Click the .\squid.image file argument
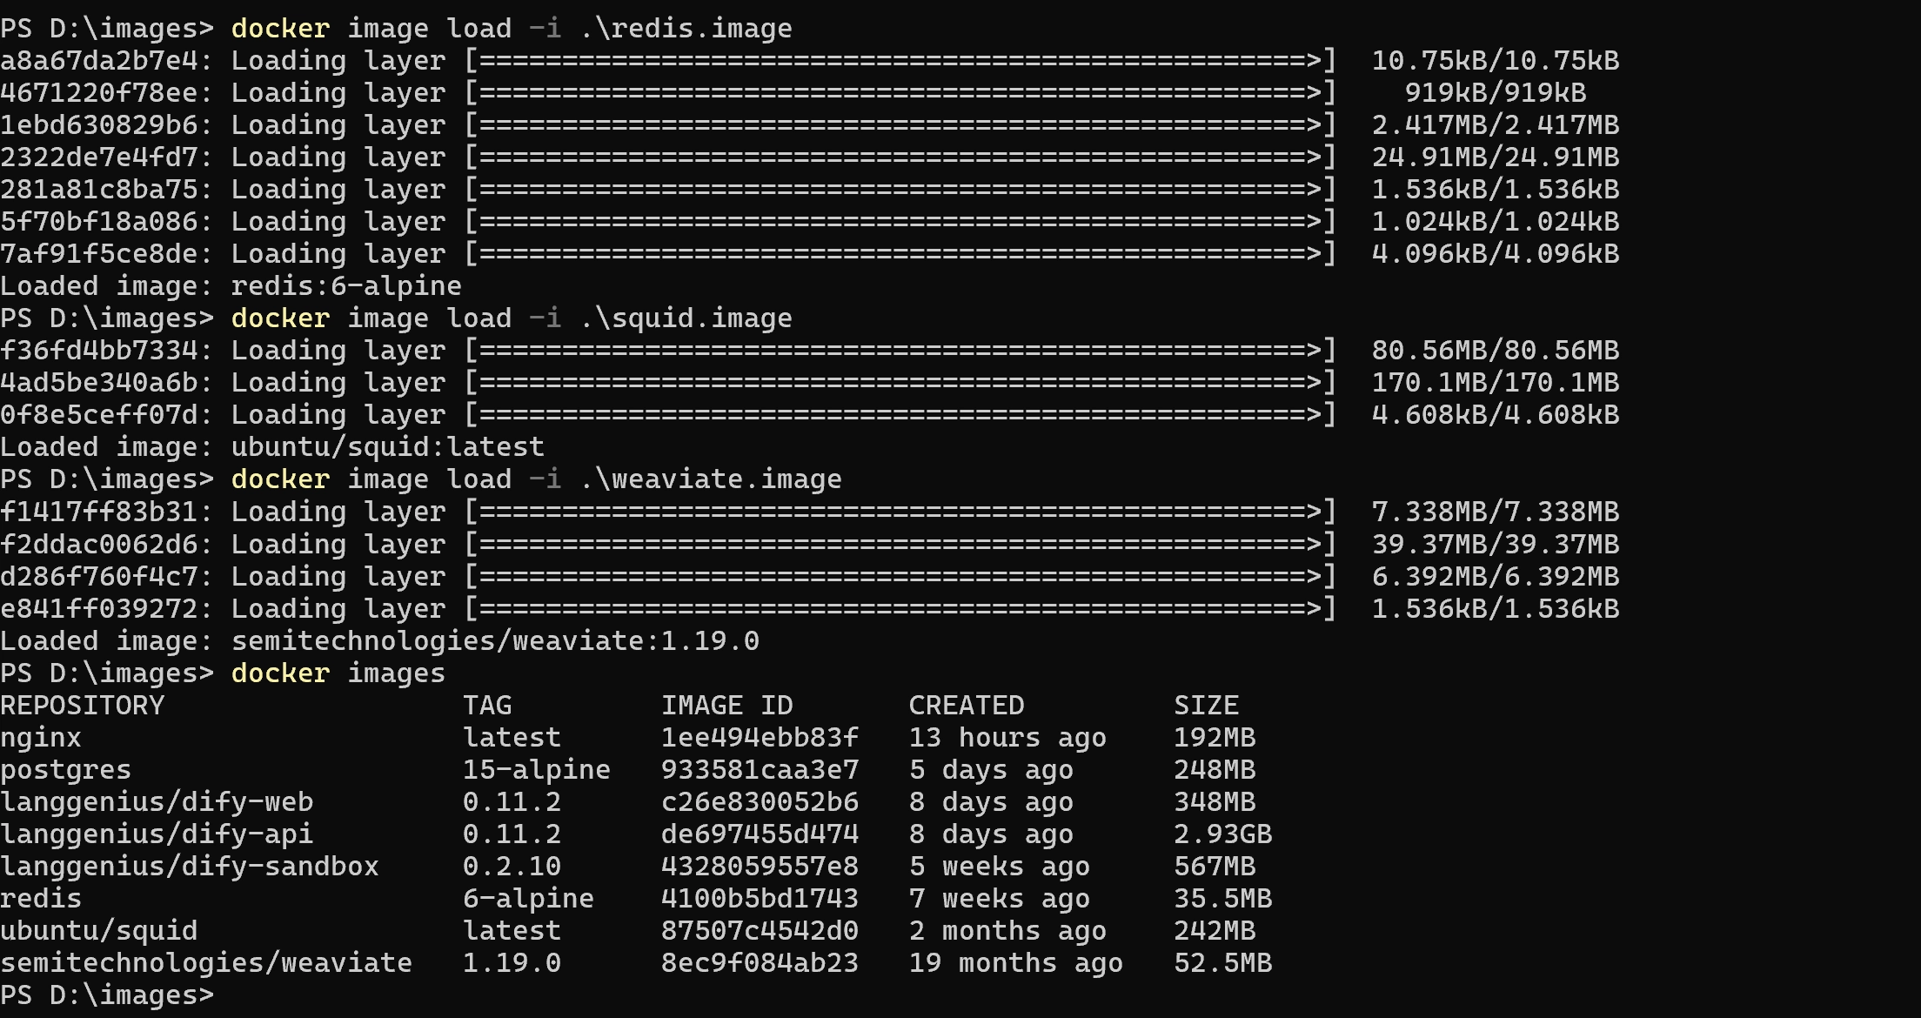The height and width of the screenshot is (1018, 1921). (686, 318)
